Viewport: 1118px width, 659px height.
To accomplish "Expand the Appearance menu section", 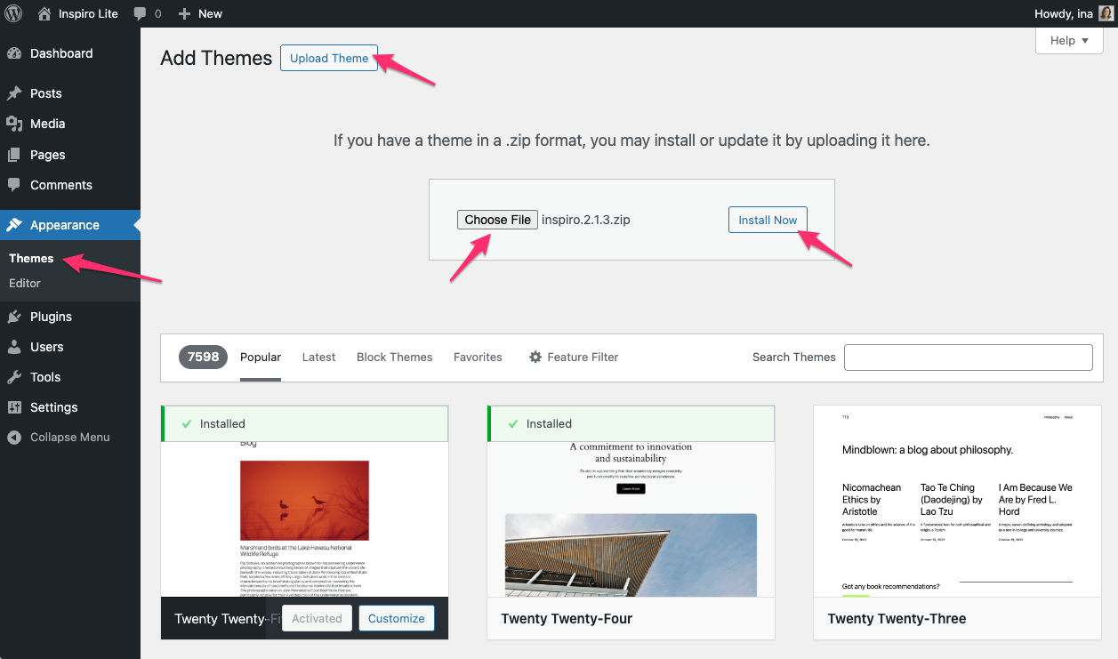I will click(x=64, y=225).
